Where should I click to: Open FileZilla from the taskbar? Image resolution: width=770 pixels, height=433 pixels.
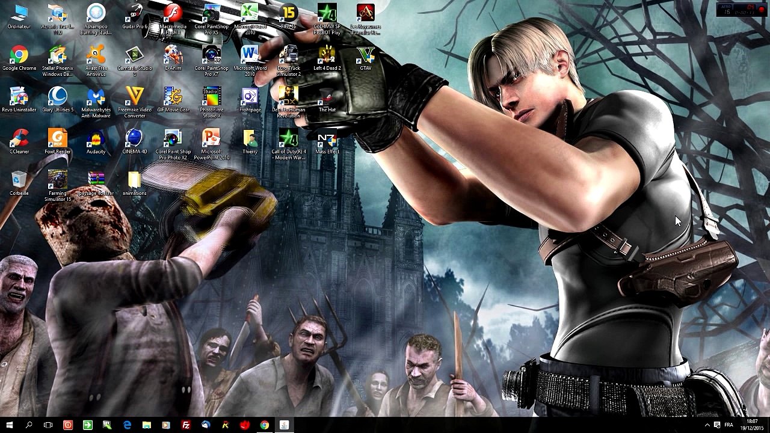point(186,425)
